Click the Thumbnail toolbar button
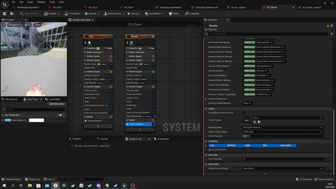The width and height of the screenshot is (336, 189). (72, 14)
